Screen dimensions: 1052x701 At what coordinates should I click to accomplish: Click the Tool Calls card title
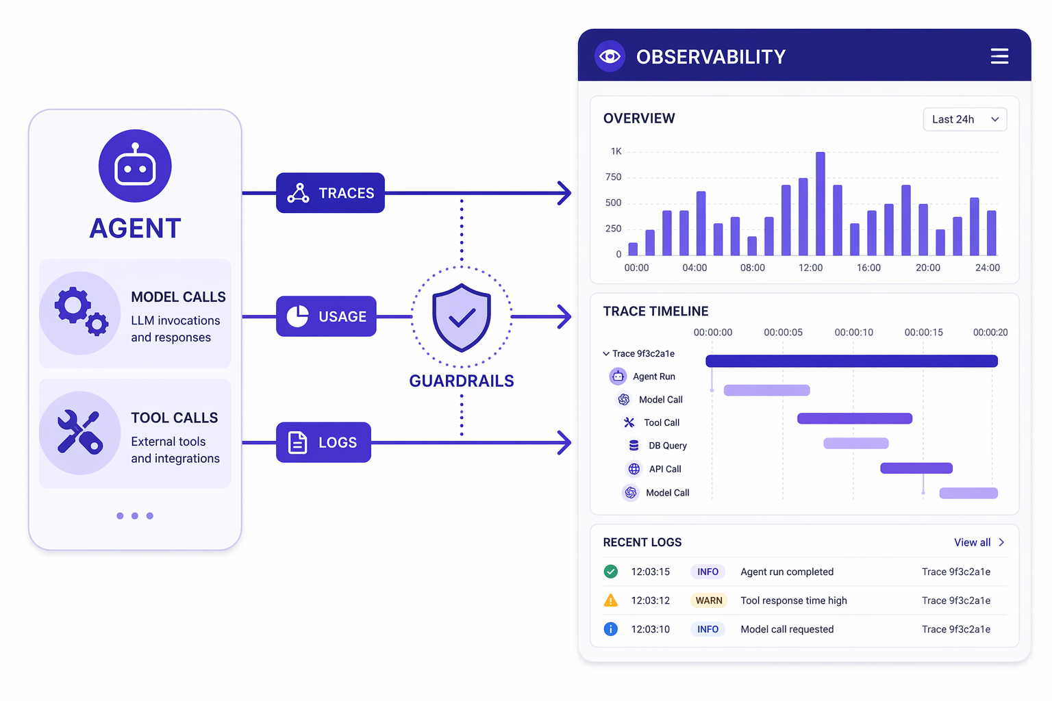(x=175, y=418)
